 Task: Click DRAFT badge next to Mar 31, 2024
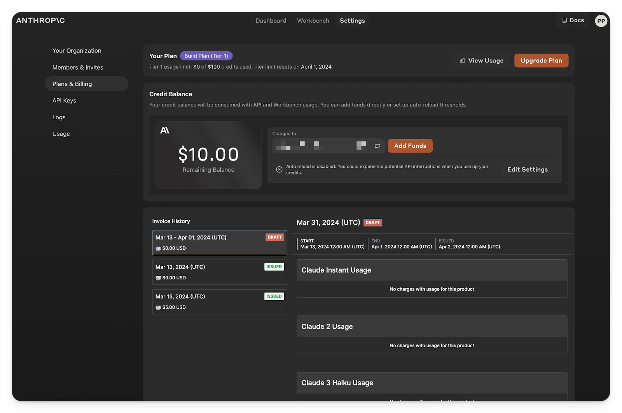373,223
